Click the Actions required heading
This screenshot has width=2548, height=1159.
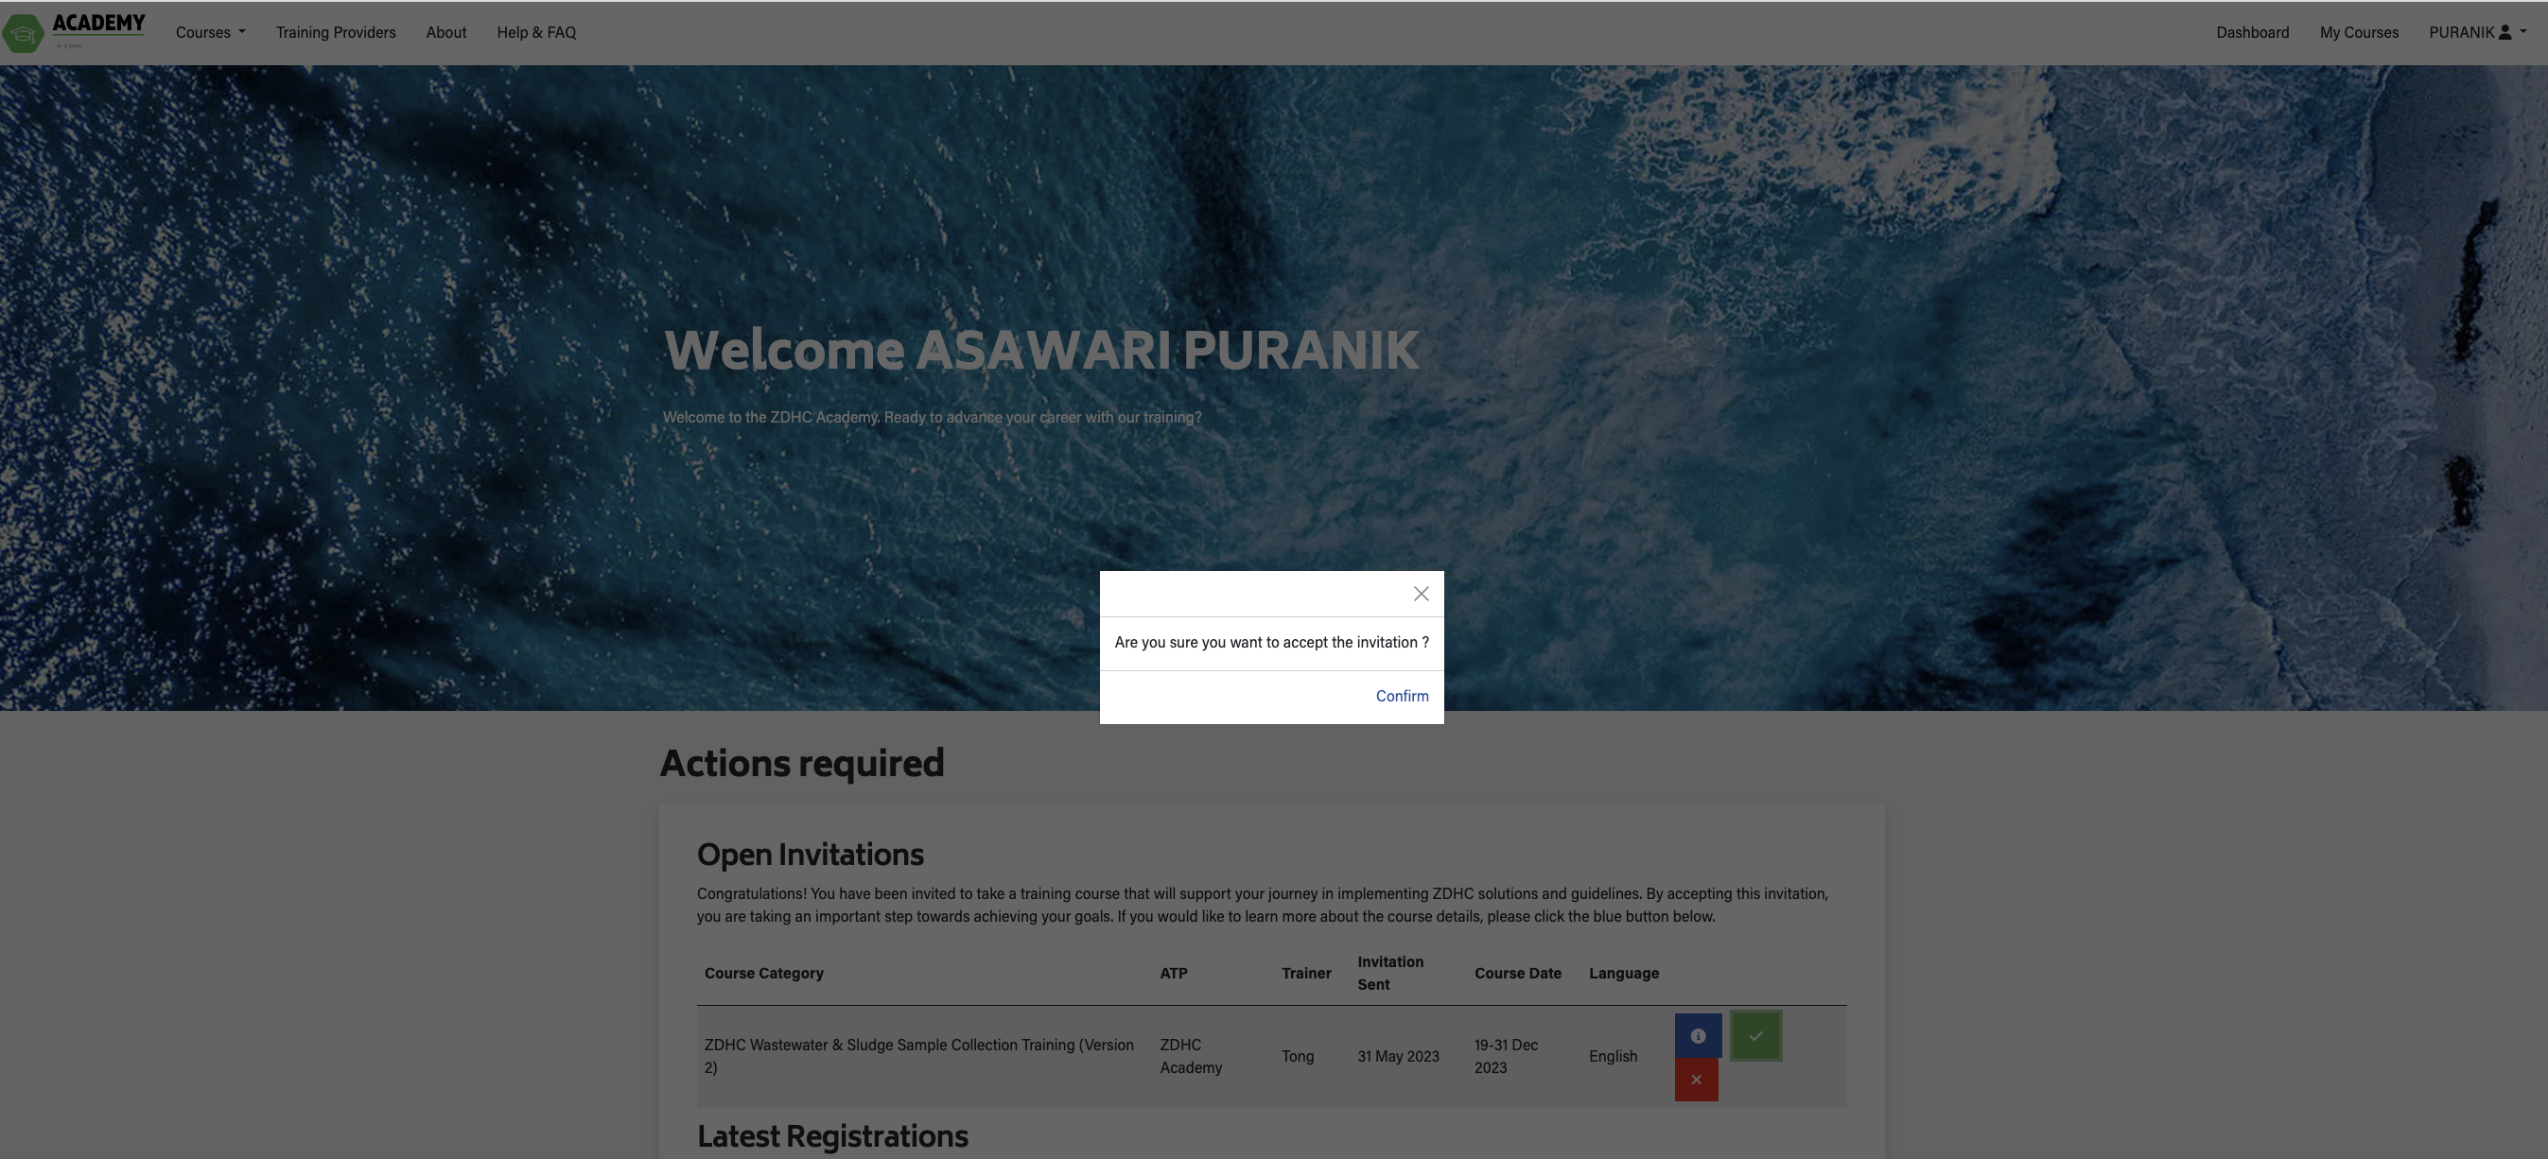click(x=801, y=763)
